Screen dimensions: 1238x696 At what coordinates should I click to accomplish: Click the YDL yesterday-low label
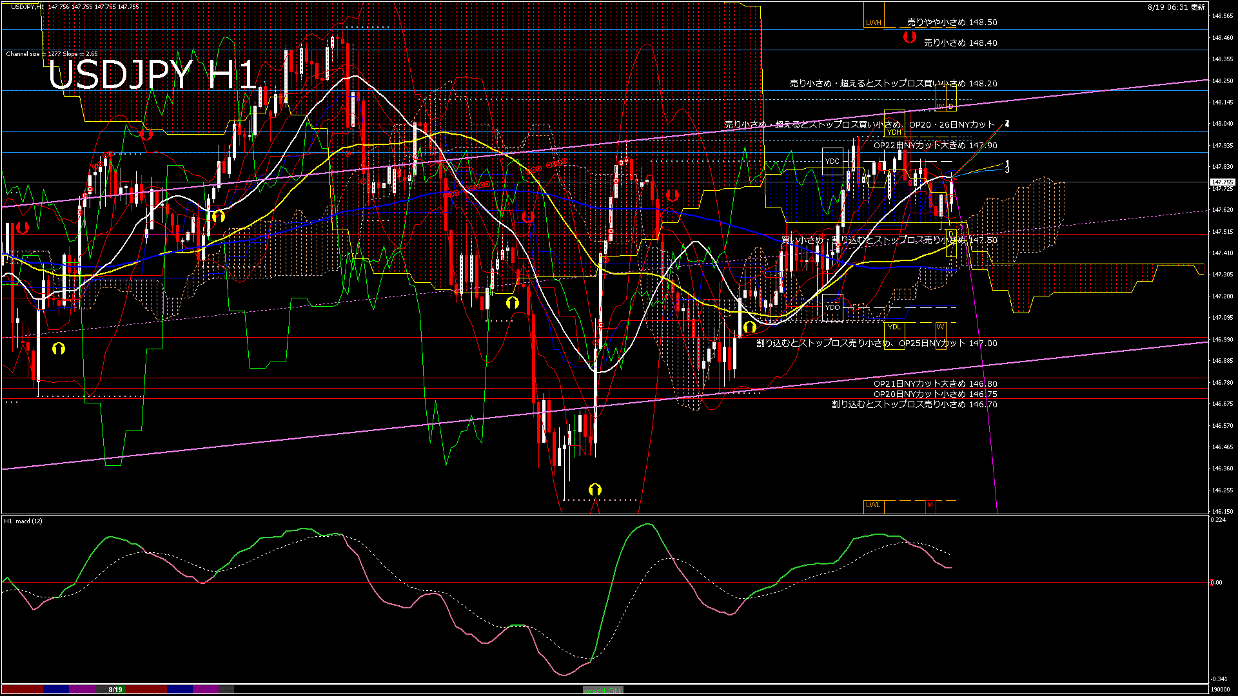(894, 327)
